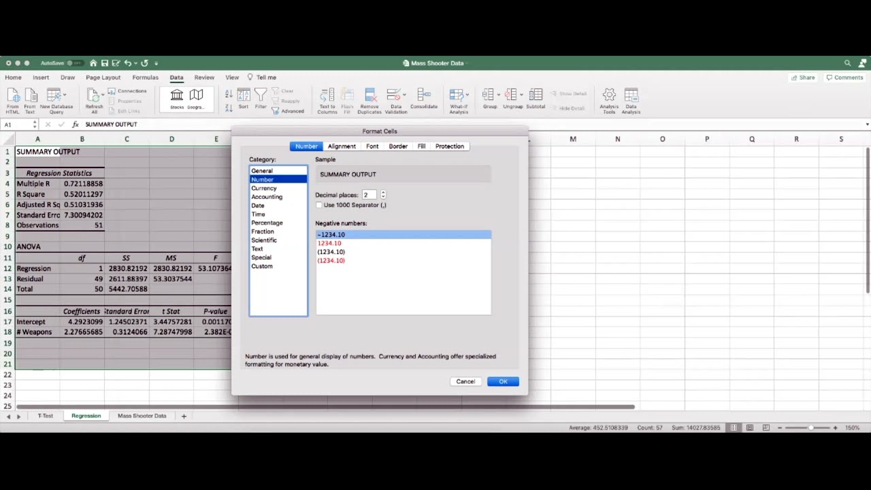
Task: Click the Ungroup icon
Action: pyautogui.click(x=511, y=95)
